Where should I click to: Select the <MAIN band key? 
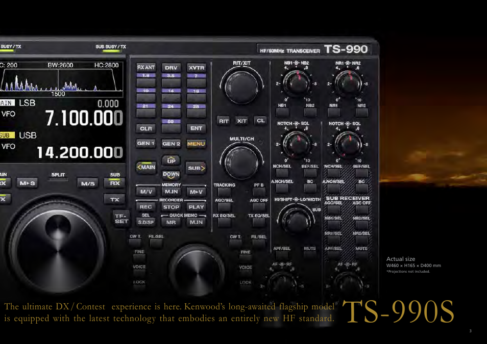(146, 167)
